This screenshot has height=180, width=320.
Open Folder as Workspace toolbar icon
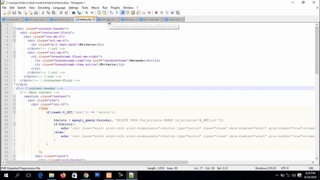[144, 13]
